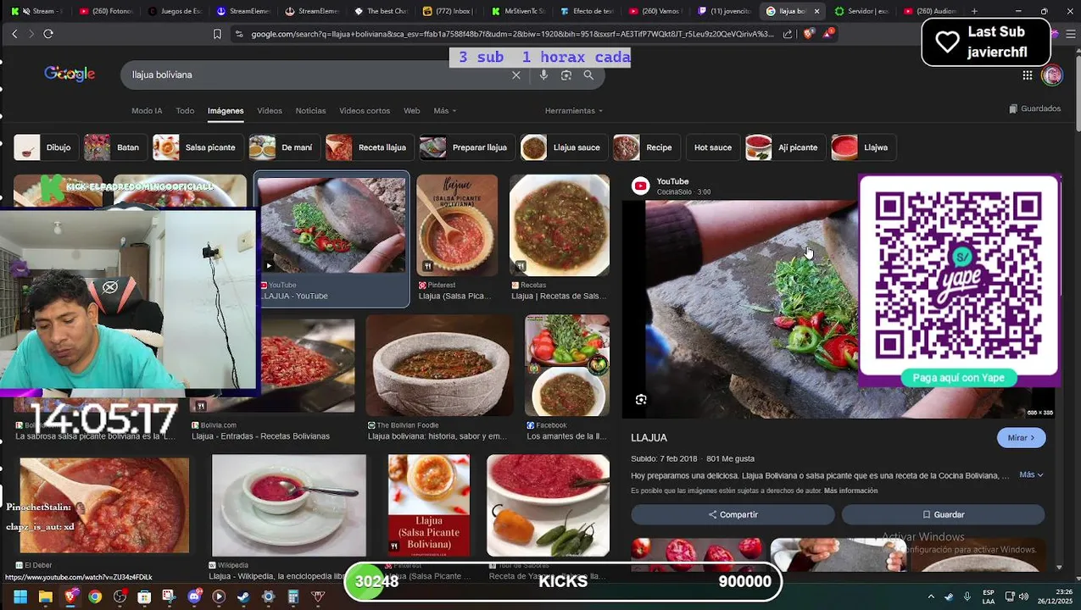
Task: Bookmark this page icon in address bar
Action: [x=217, y=34]
